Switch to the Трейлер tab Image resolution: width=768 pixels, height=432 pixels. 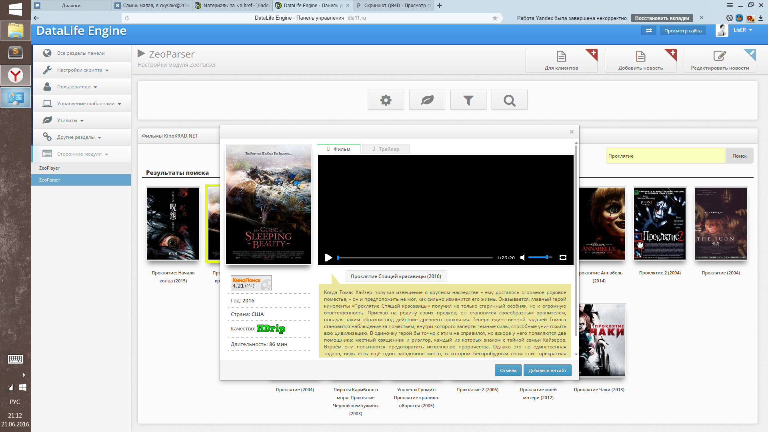click(386, 149)
